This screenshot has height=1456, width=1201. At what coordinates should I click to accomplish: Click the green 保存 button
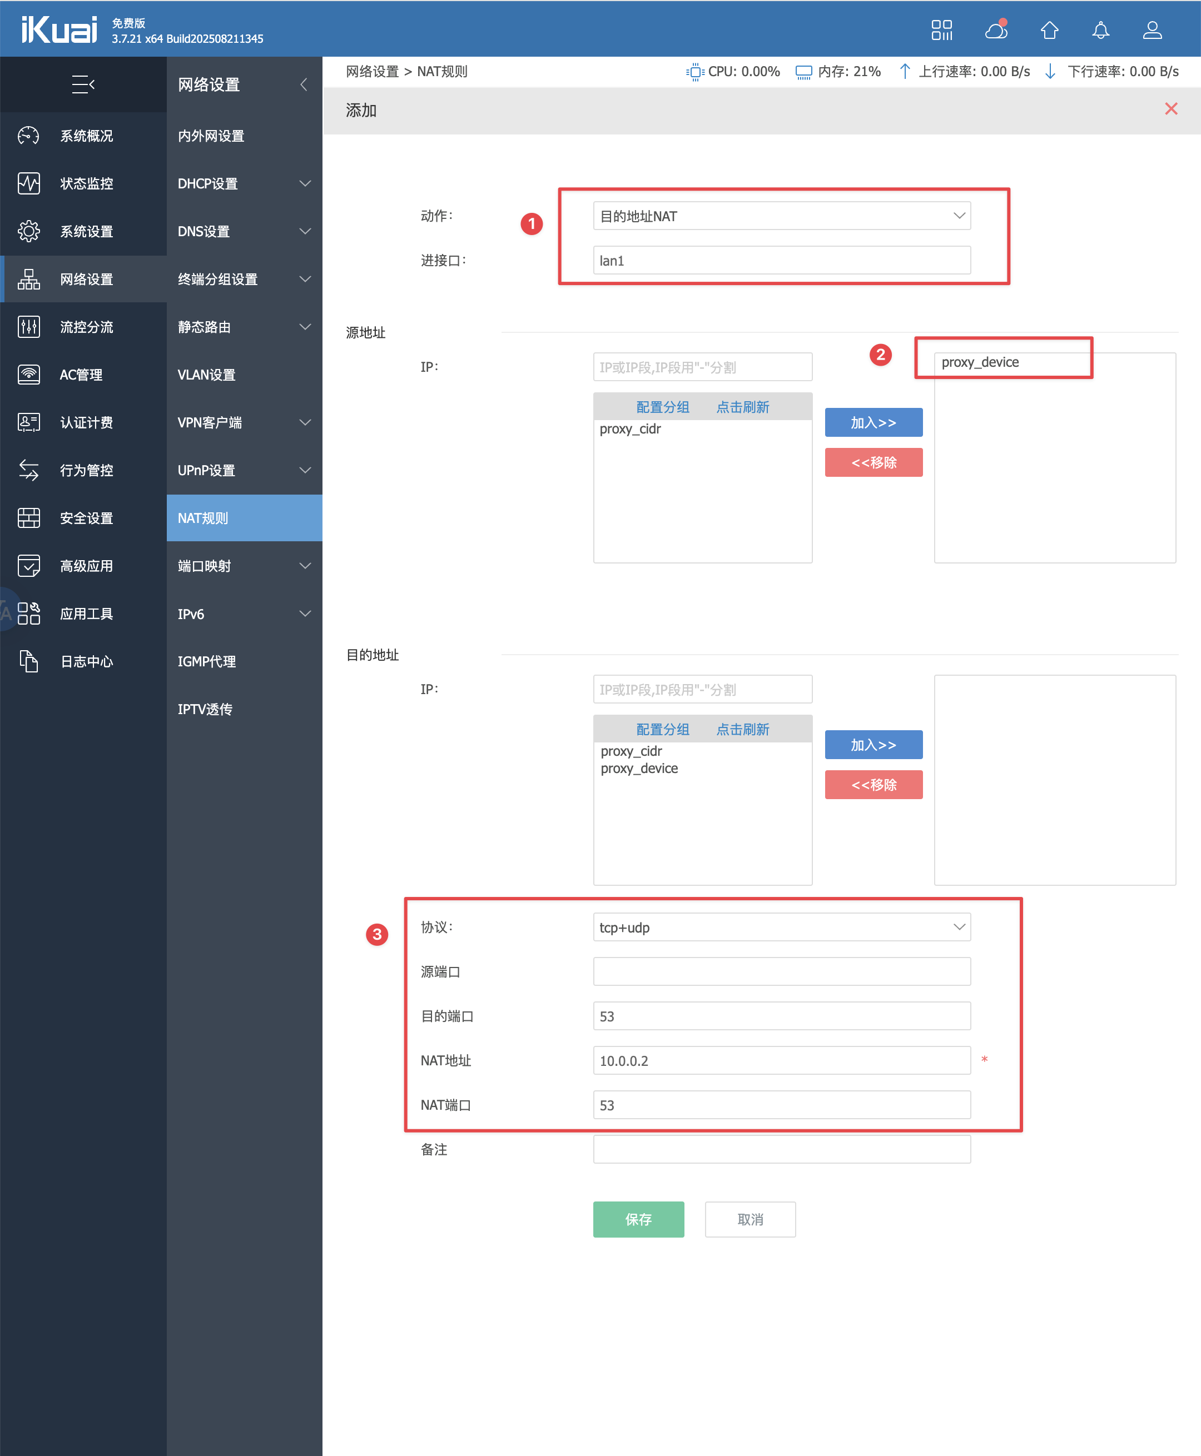(638, 1219)
